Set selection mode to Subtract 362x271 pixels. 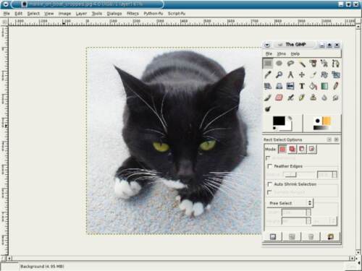pyautogui.click(x=302, y=149)
